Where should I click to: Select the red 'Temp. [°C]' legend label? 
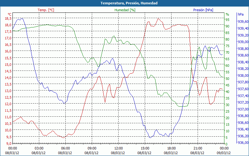point(46,10)
